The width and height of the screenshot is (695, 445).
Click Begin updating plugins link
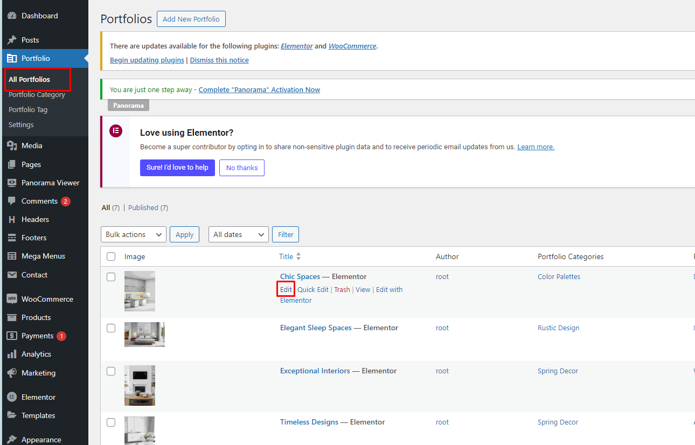tap(147, 60)
